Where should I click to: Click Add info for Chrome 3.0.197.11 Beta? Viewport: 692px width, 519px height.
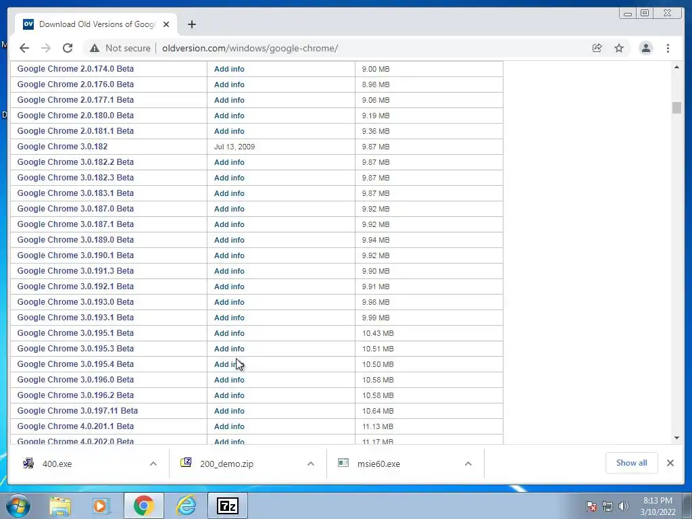coord(229,411)
